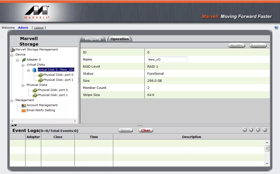Click horizontal splitter dots above event logs
This screenshot has height=174, width=280.
140,125
